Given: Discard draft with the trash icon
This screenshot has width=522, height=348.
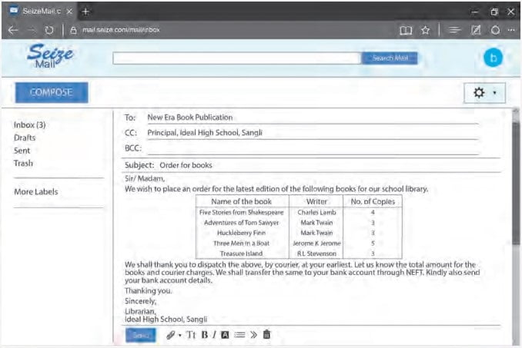Looking at the screenshot, I should click(x=266, y=335).
